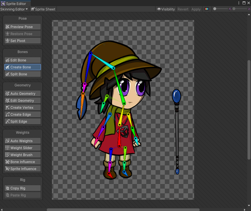Click the alpha checker icon between the sliders
This screenshot has height=211, width=251.
pos(230,9)
